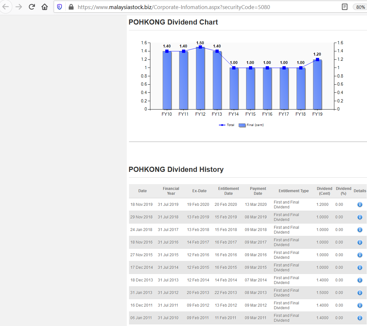
Task: Click the Ex-Date column header
Action: coord(199,191)
